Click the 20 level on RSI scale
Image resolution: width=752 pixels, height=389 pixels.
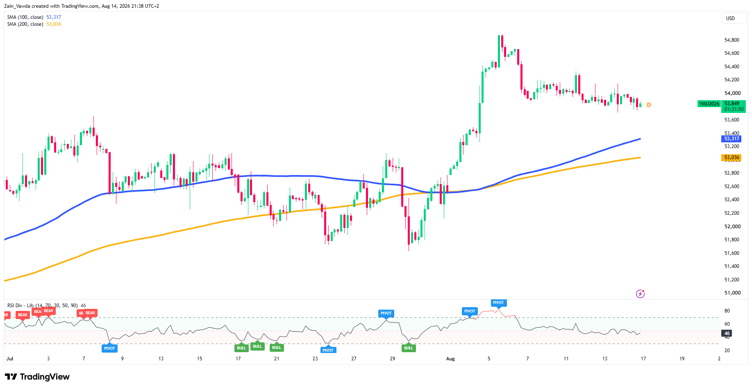(727, 351)
